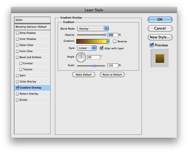Focus the Scale percentage field
The width and height of the screenshot is (188, 153).
coord(113,66)
